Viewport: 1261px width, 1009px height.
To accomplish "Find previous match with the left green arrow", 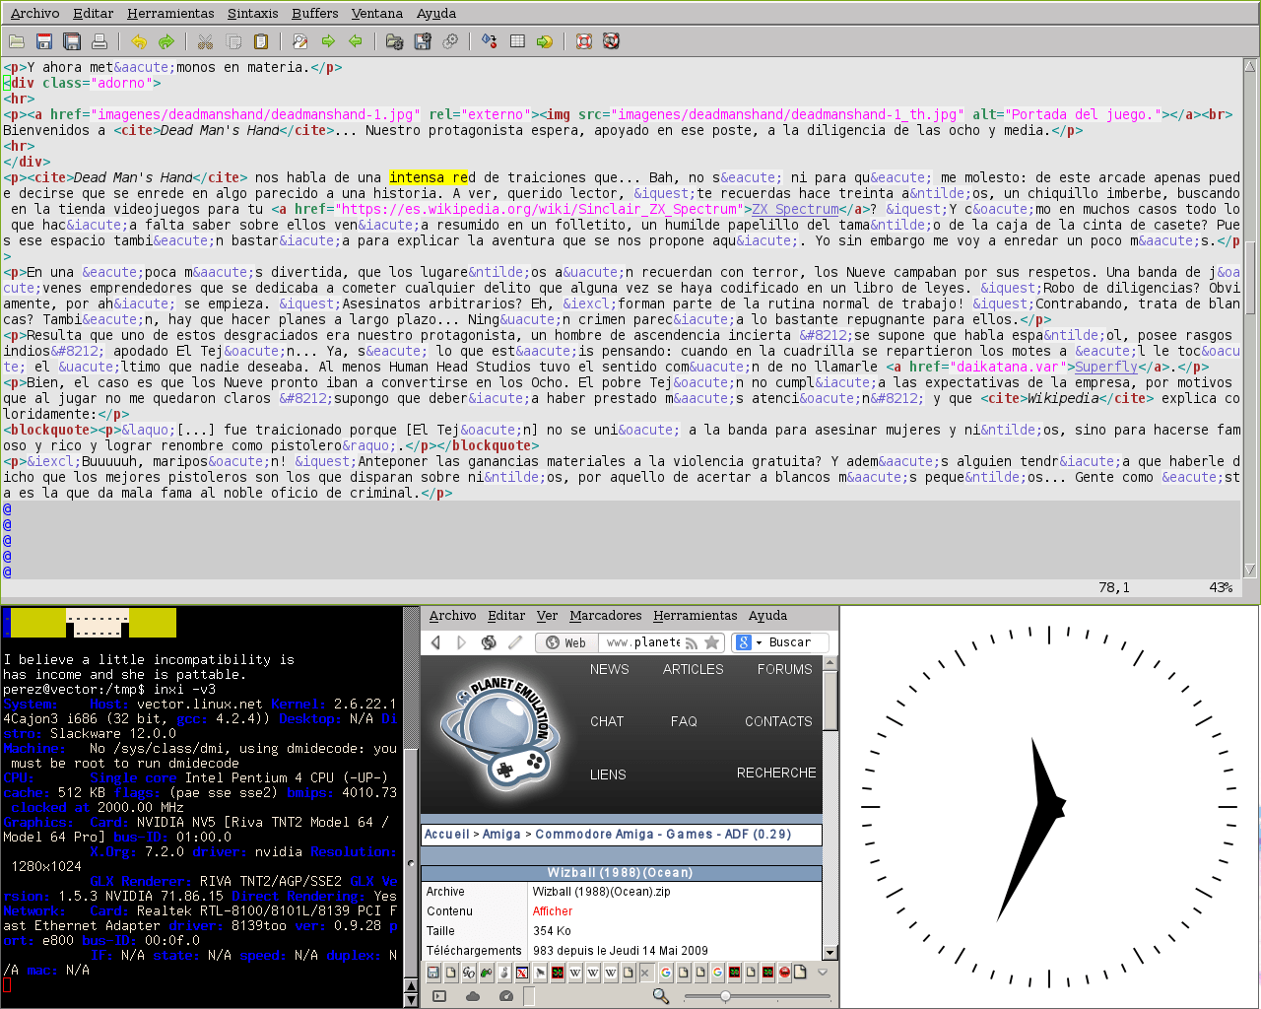I will pyautogui.click(x=356, y=41).
